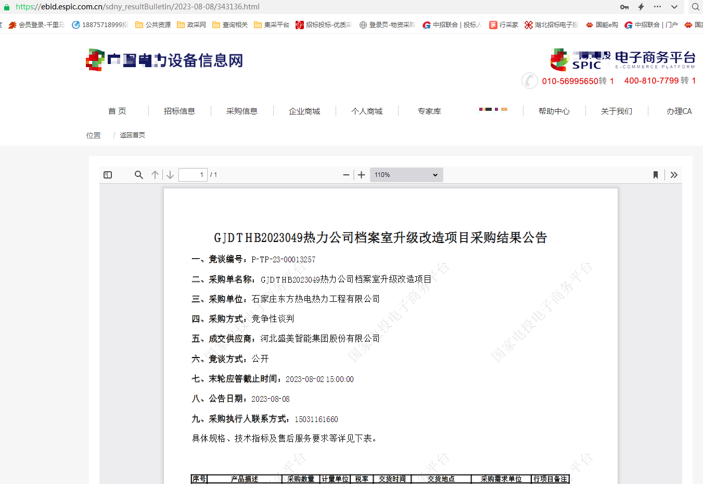Expand the PDF tools double-chevron menu

[674, 175]
